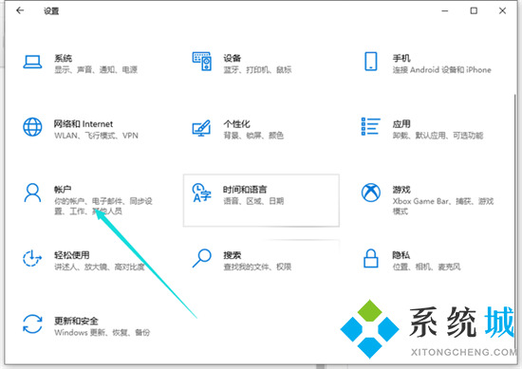Image resolution: width=522 pixels, height=369 pixels.
Task: Click the text 位置、相机、麦克风
Action: (426, 267)
